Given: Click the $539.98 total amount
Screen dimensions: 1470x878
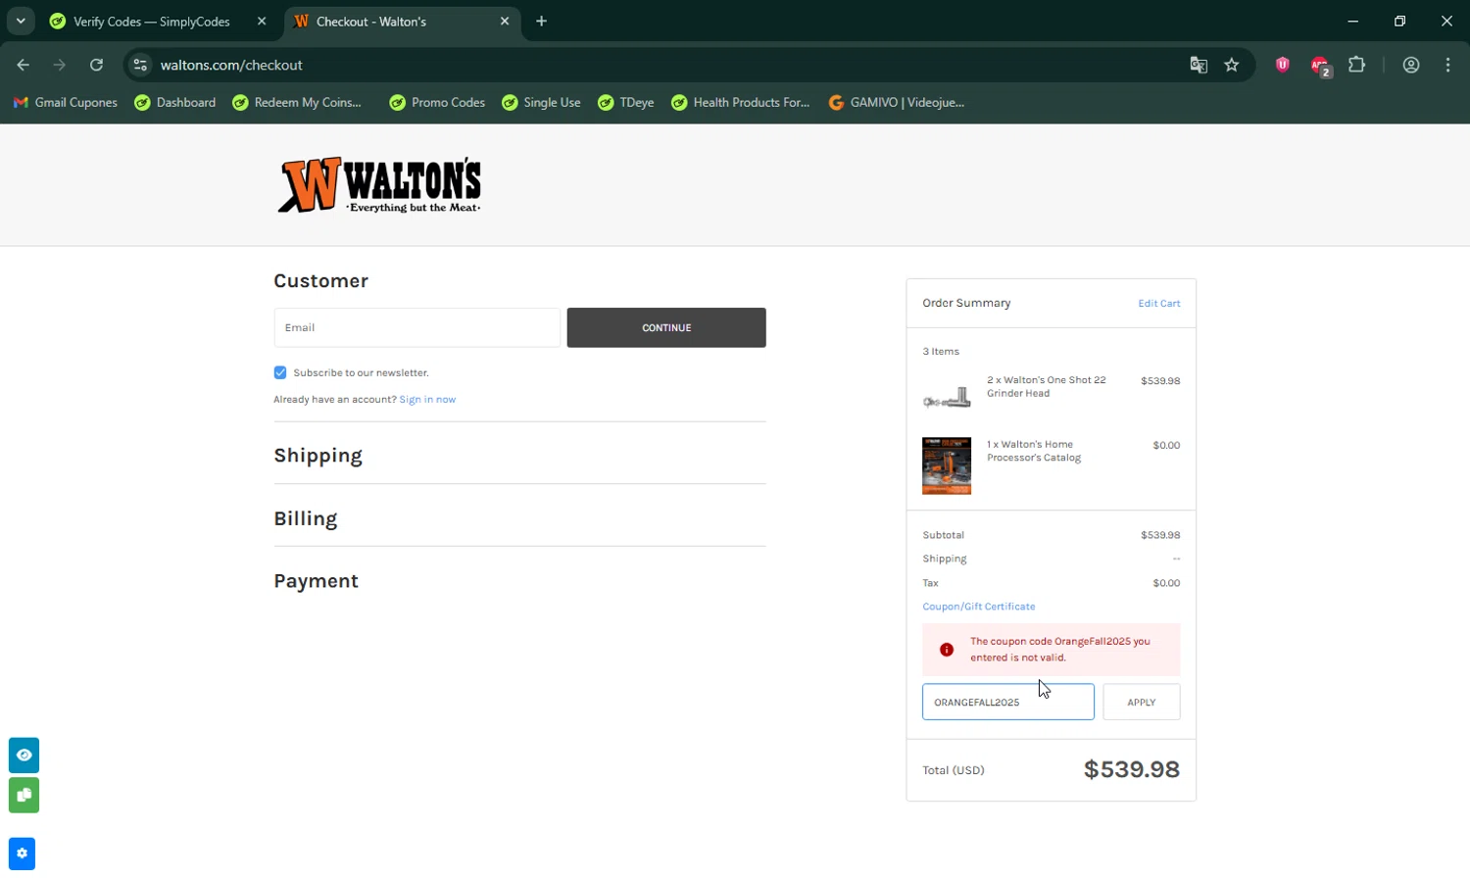Looking at the screenshot, I should coord(1131,769).
